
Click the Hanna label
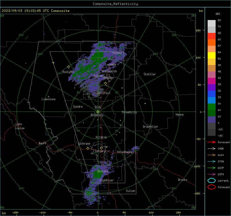point(179,115)
